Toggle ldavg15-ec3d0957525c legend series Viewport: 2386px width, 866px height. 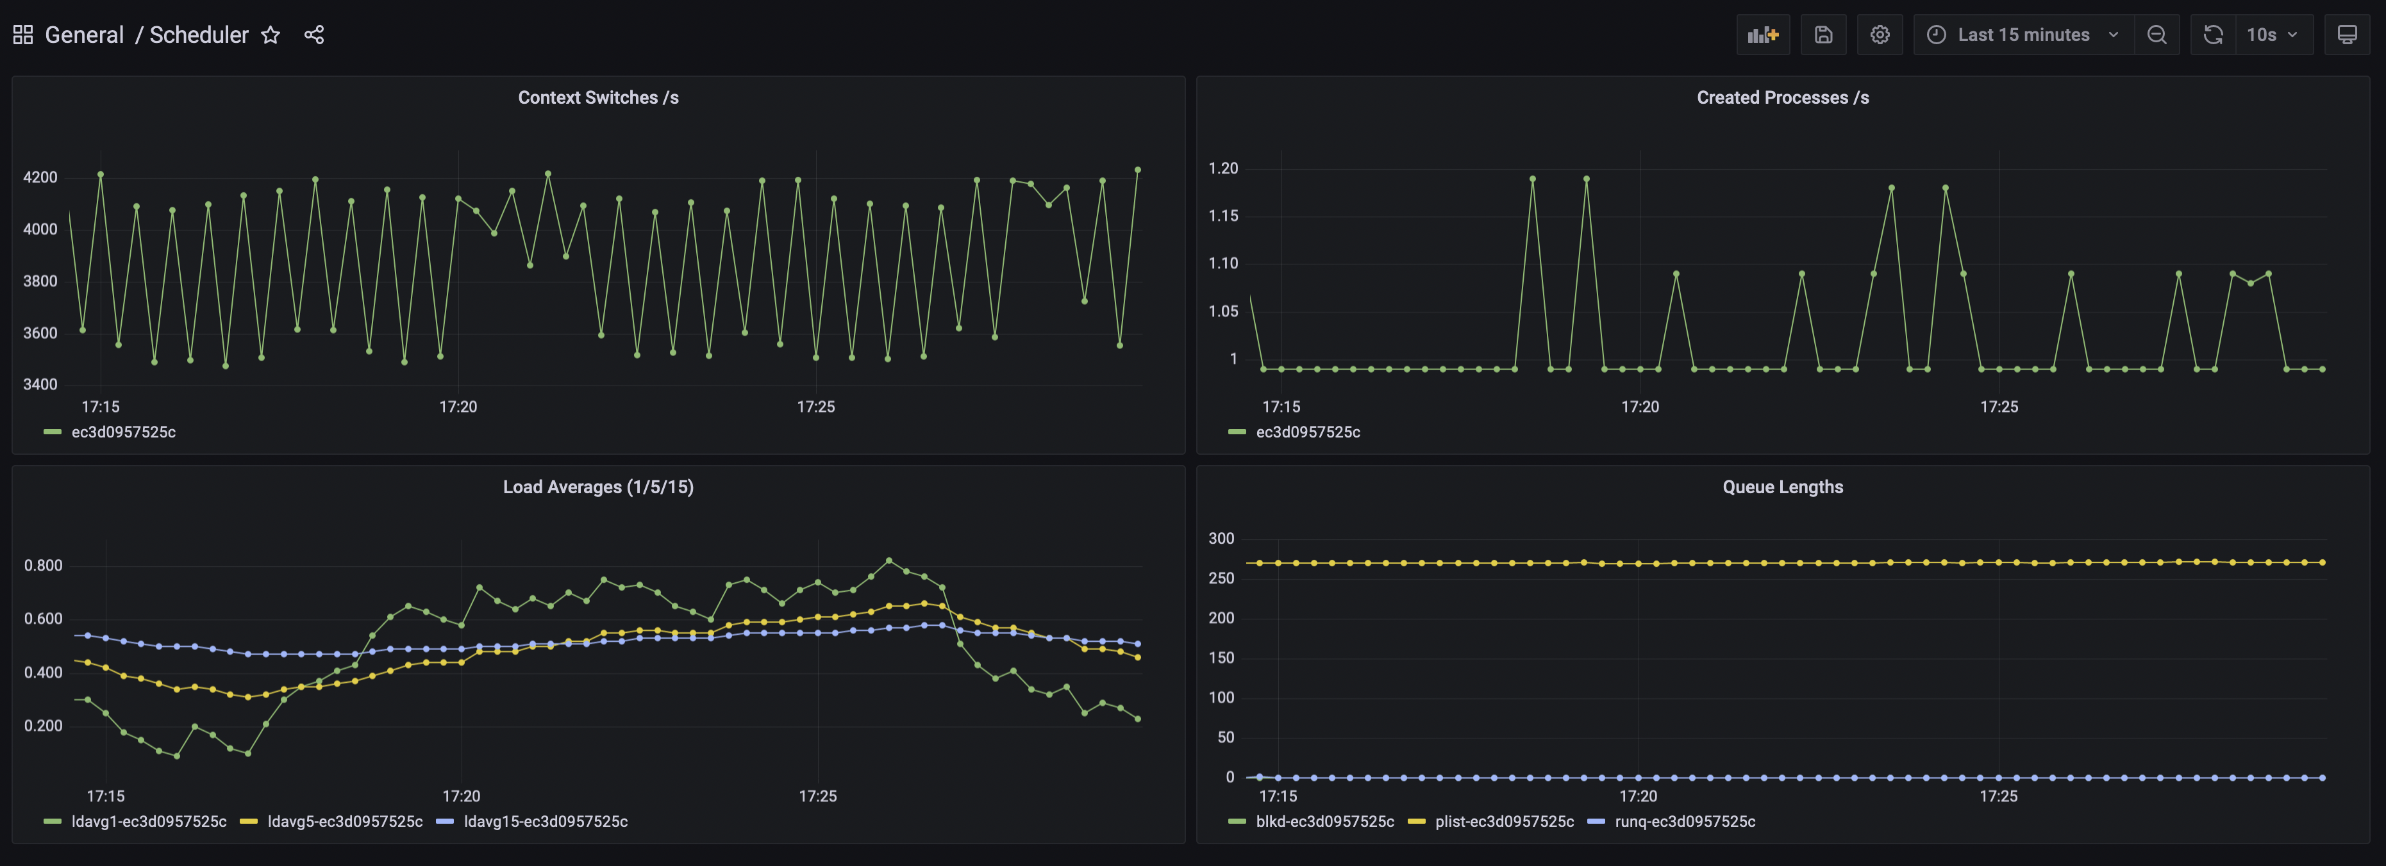pos(546,822)
